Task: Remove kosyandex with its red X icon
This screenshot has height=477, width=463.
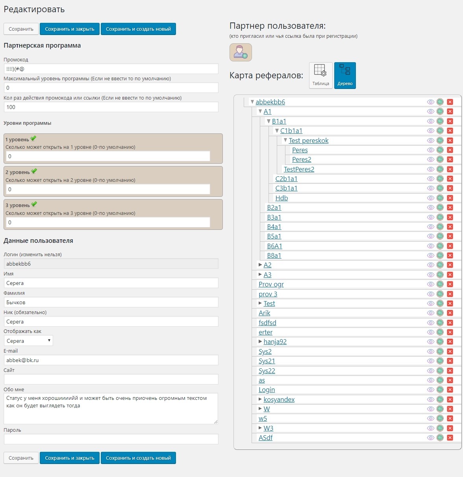Action: tap(450, 399)
